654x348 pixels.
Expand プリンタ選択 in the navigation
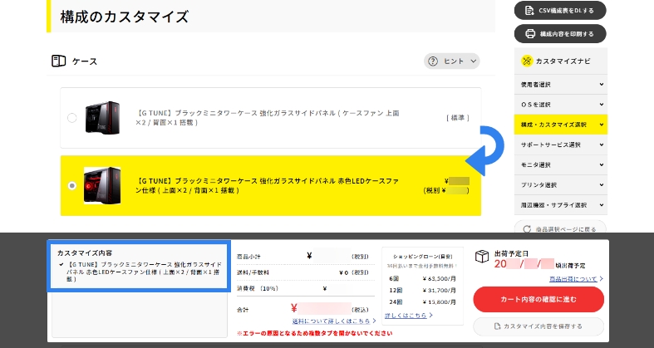tap(561, 184)
